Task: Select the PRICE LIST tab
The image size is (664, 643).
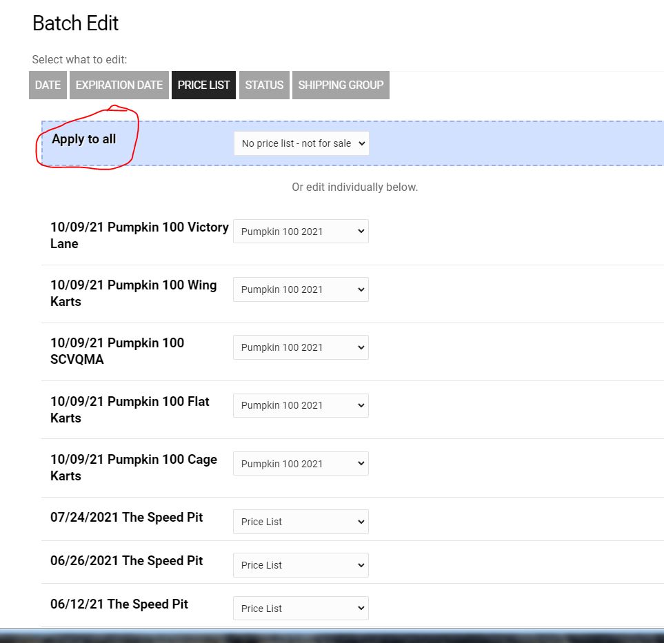Action: [203, 85]
